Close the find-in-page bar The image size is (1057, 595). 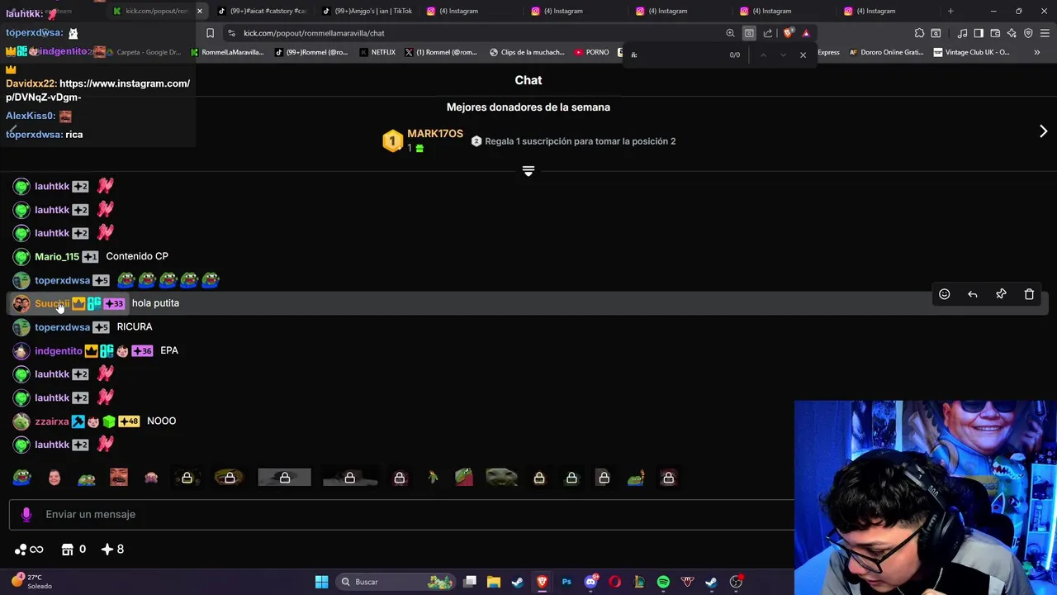coord(803,55)
